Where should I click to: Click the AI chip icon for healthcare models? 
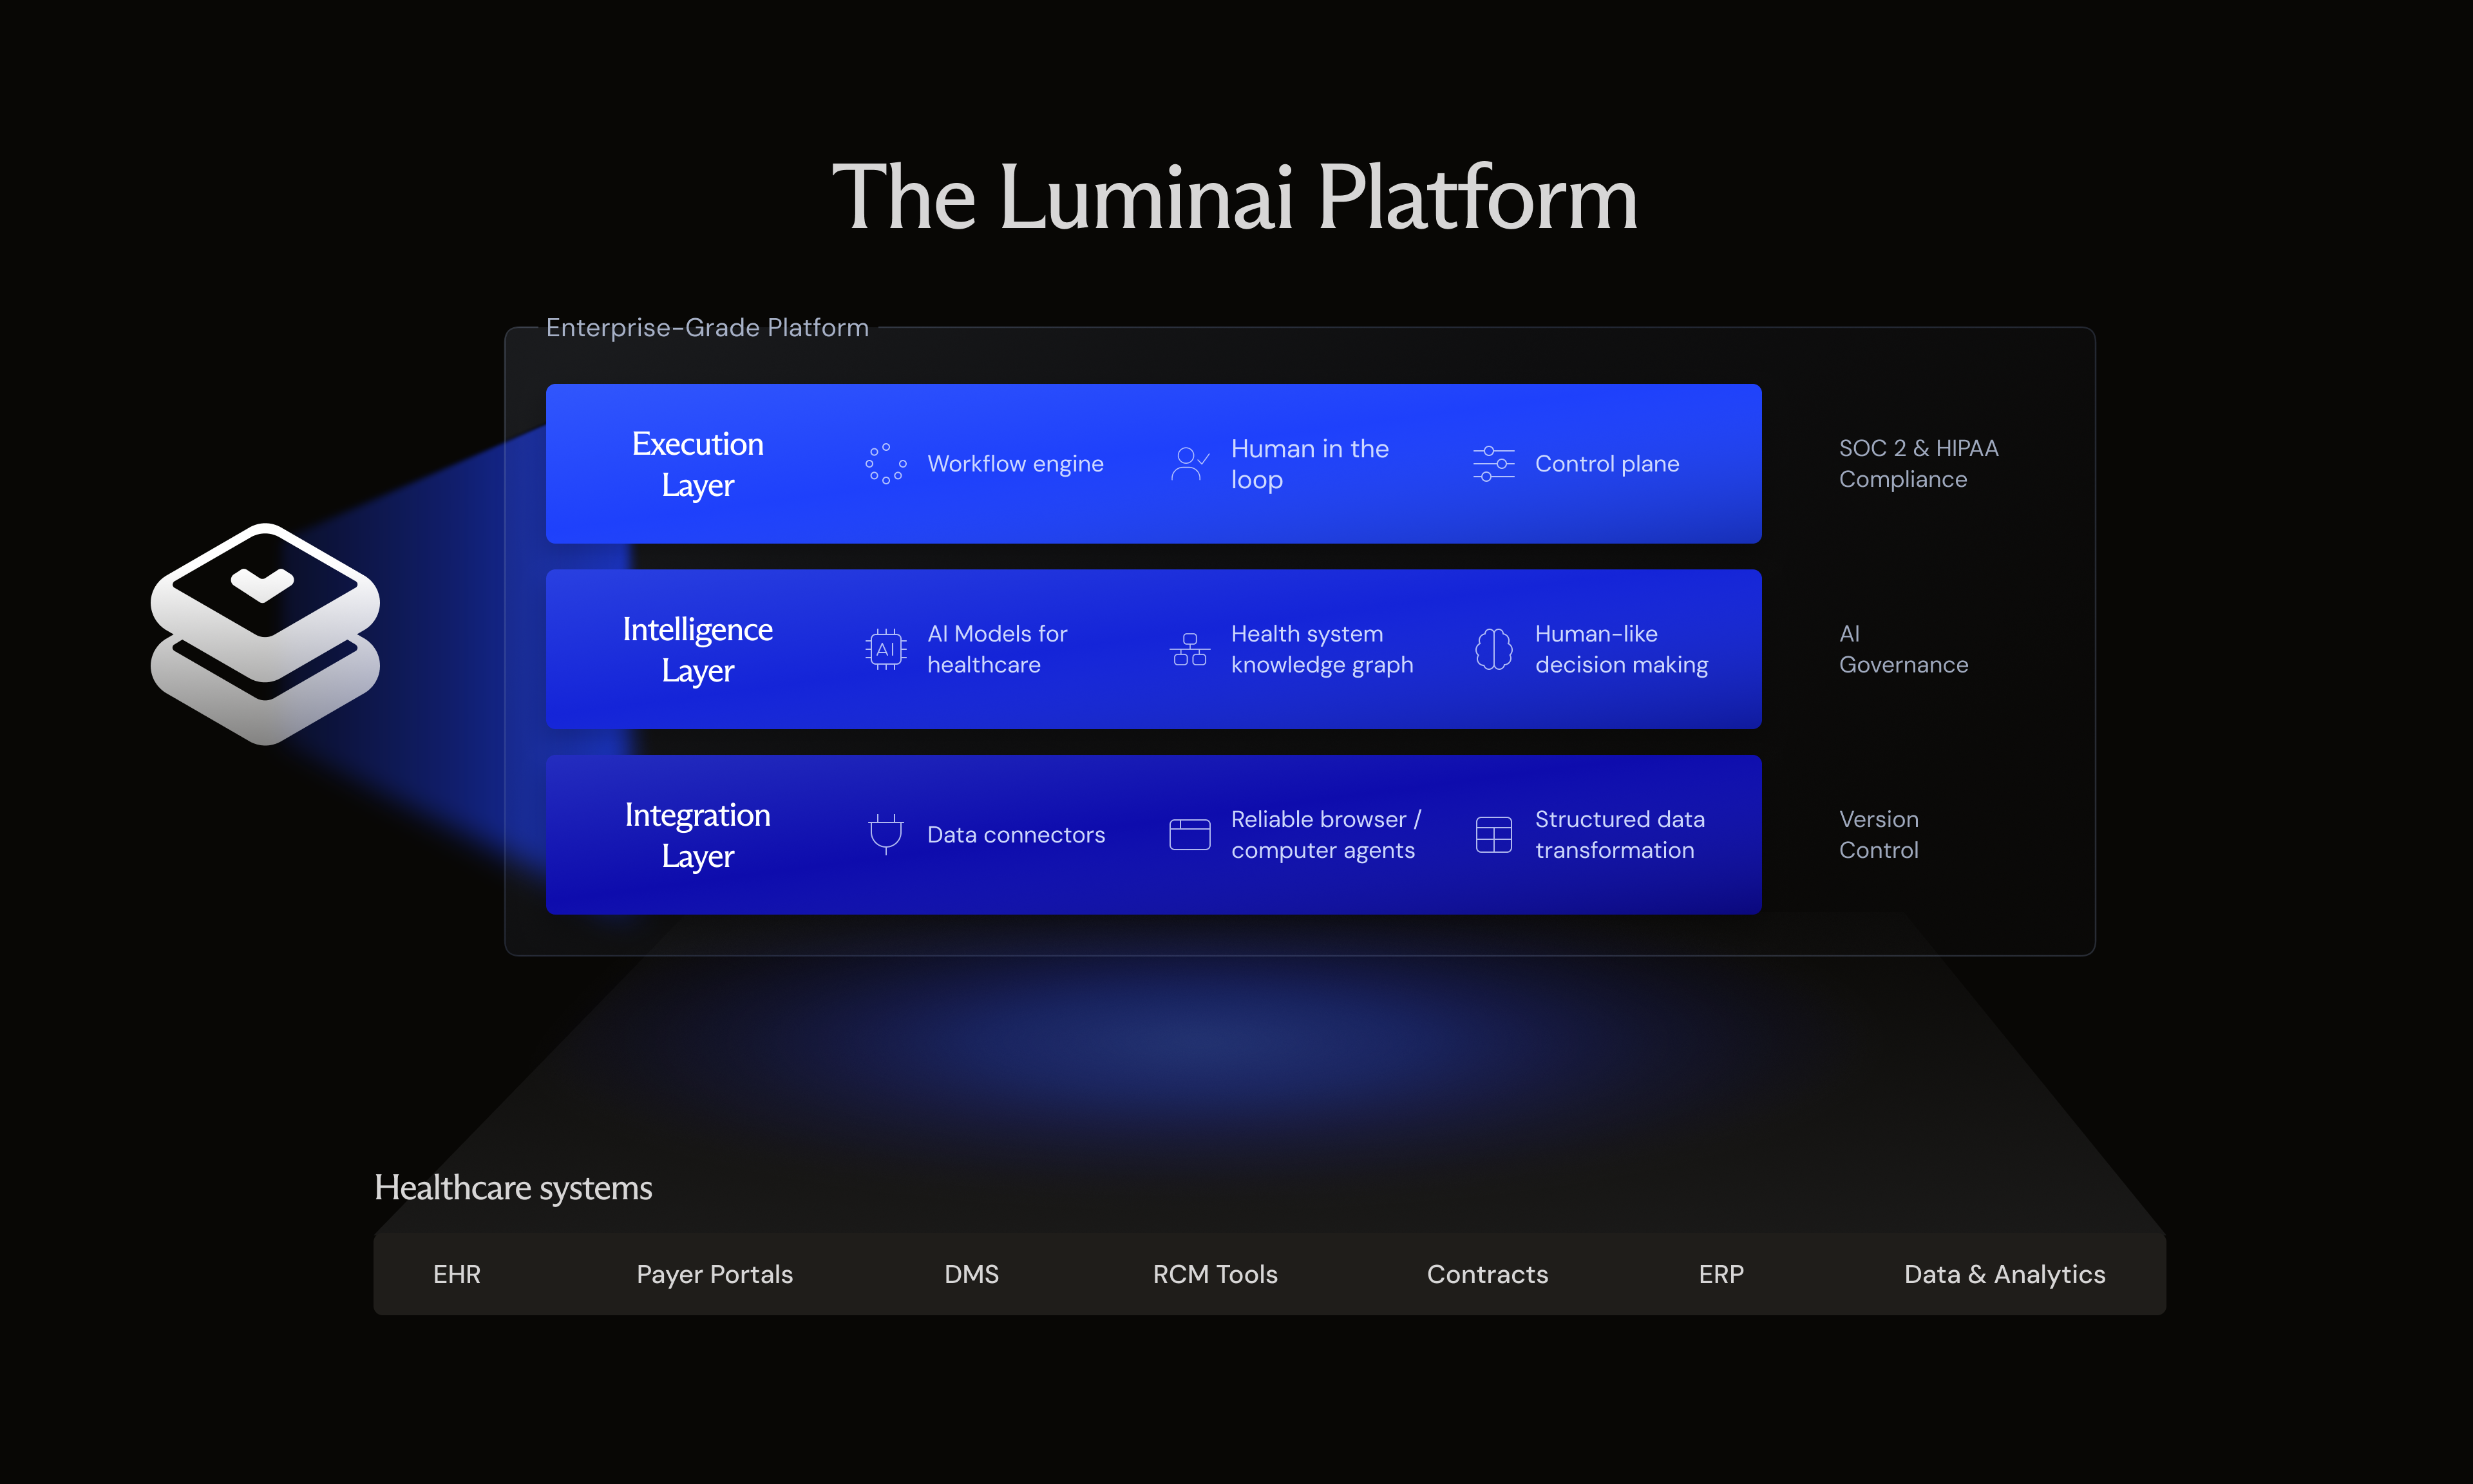[886, 649]
